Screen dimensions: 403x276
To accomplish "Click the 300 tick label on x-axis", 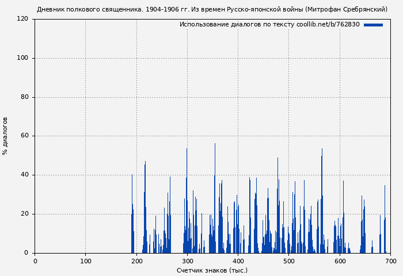I will pos(187,261).
